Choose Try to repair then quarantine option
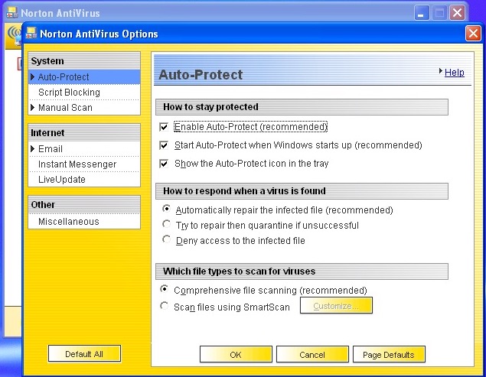 (166, 225)
